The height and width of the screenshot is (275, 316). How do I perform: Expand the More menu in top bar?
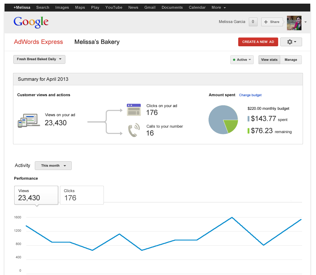point(219,8)
